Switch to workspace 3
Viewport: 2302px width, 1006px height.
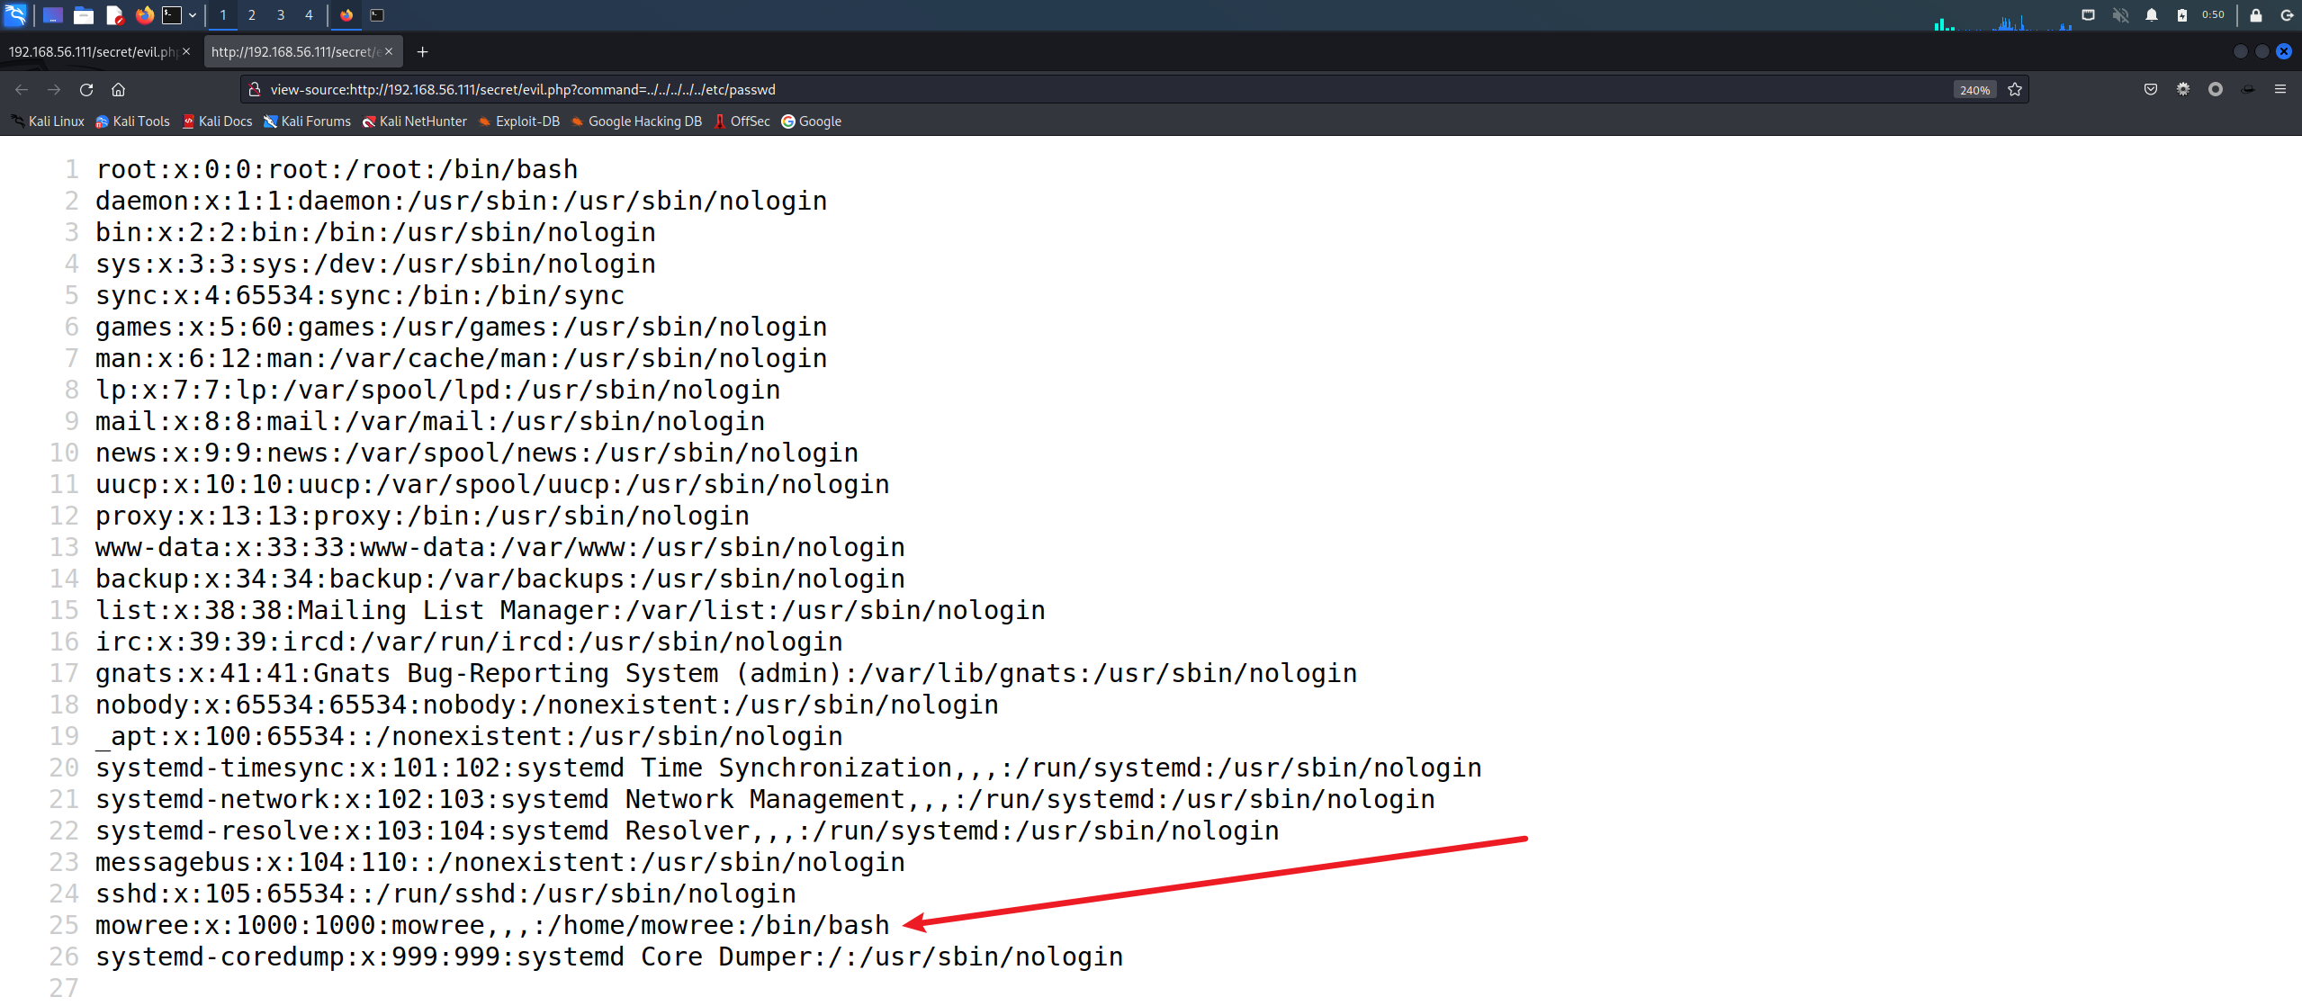point(281,14)
